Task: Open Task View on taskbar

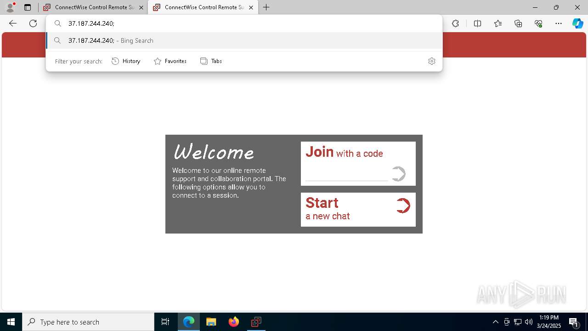Action: (x=165, y=322)
